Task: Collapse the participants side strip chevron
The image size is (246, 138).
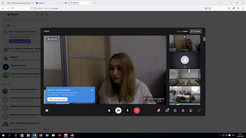Action: (x=168, y=70)
